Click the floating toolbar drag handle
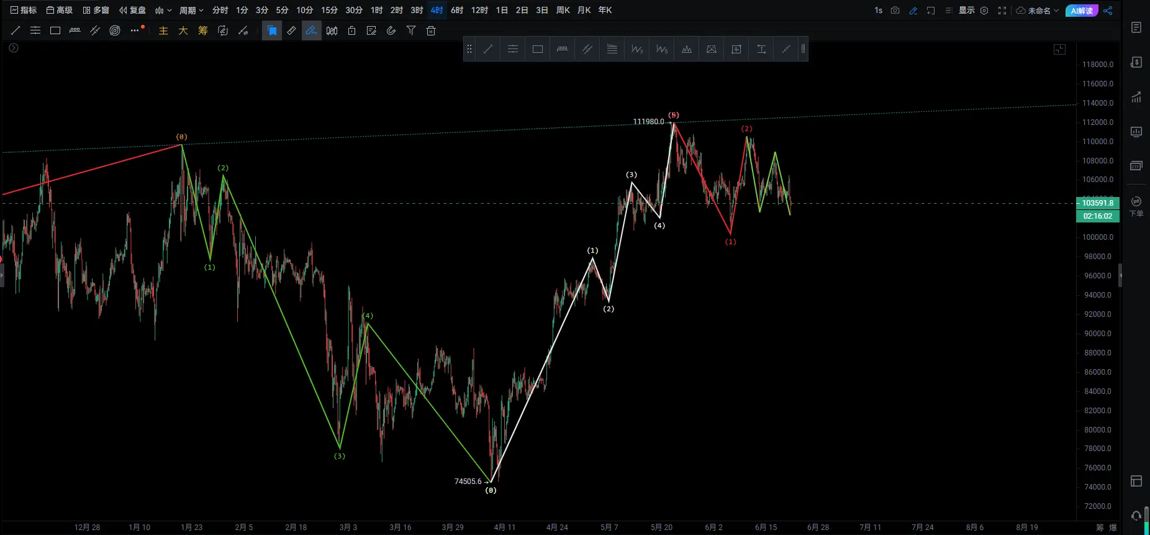The height and width of the screenshot is (535, 1150). [469, 49]
